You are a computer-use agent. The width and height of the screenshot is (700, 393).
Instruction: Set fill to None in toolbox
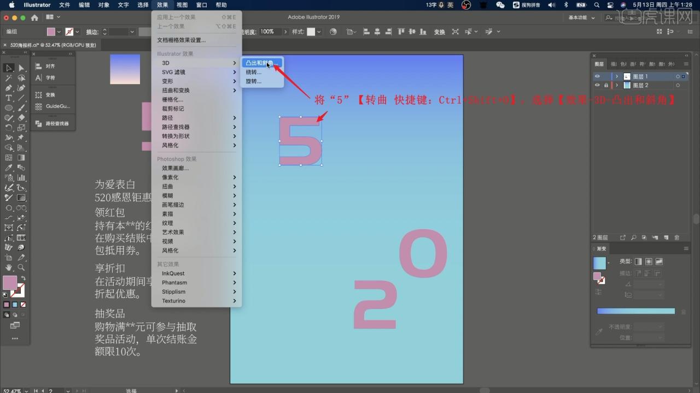click(22, 305)
